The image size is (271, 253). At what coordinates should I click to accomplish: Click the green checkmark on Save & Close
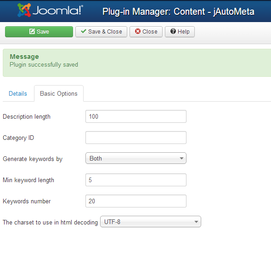pyautogui.click(x=84, y=31)
